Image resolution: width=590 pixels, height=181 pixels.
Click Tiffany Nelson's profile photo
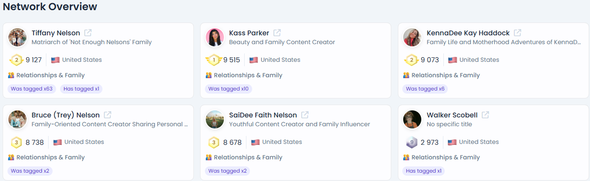click(x=17, y=37)
